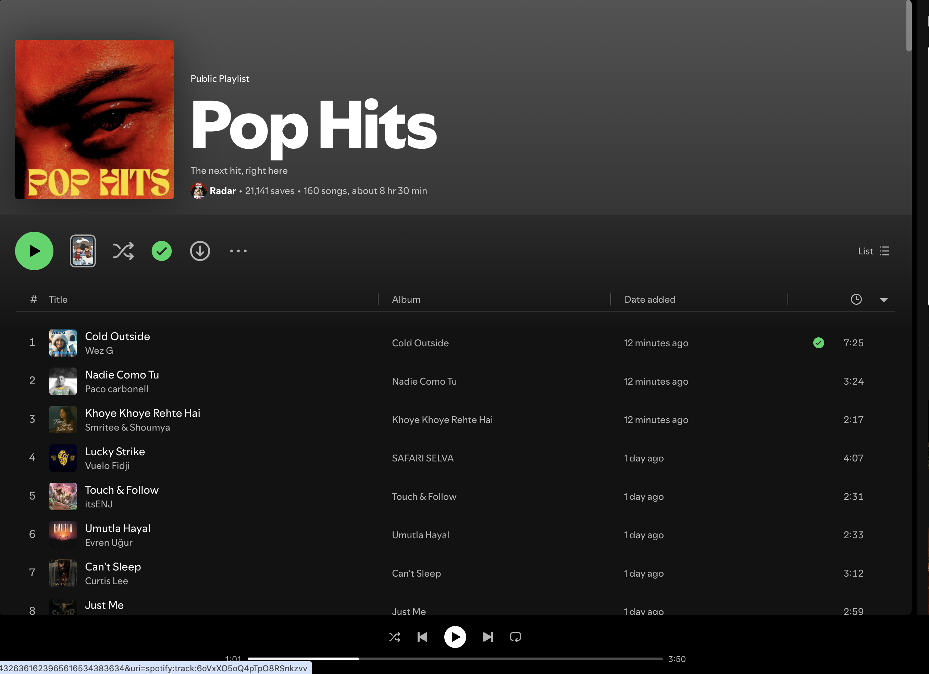Click the playback progress bar
The width and height of the screenshot is (929, 674).
point(455,659)
